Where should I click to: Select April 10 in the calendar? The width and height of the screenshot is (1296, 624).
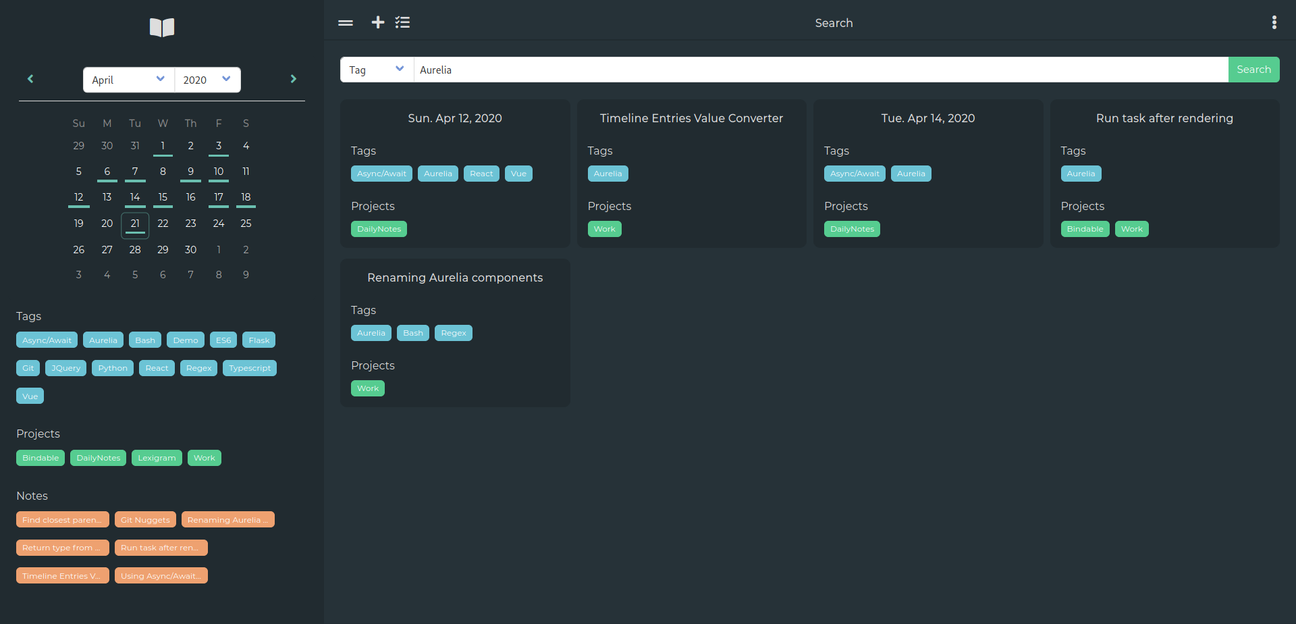coord(219,172)
